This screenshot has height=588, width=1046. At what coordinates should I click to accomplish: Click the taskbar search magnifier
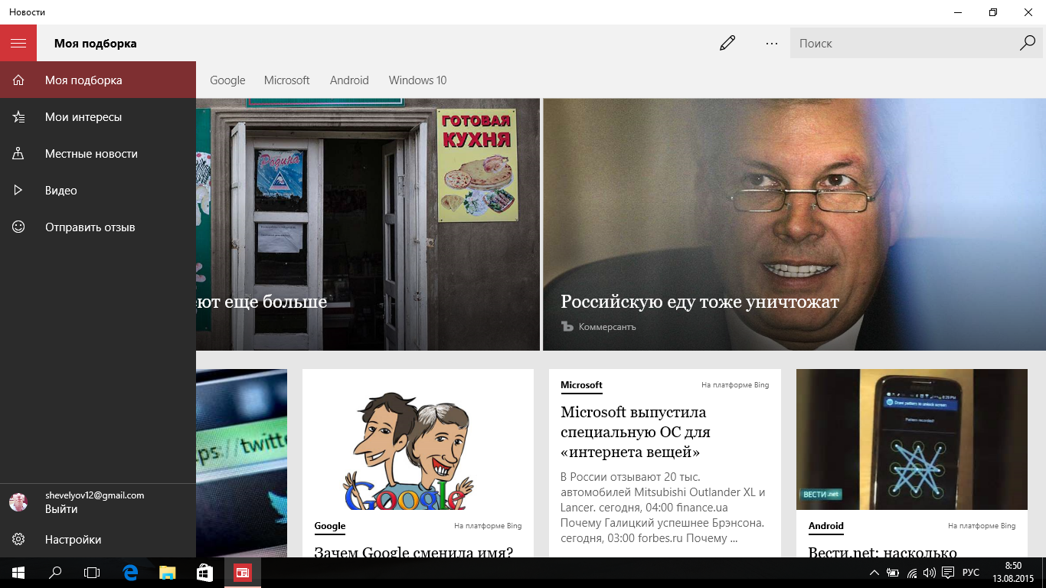(x=55, y=573)
